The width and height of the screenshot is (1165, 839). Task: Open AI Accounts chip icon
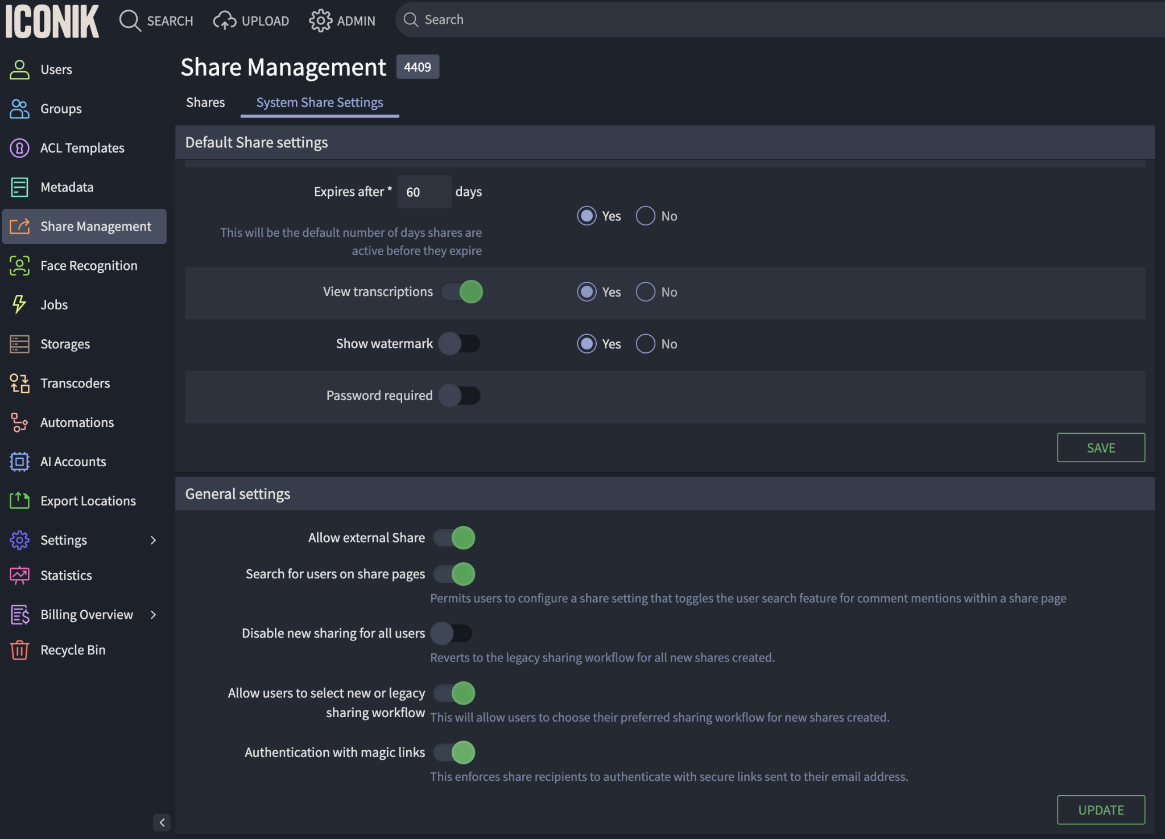click(x=19, y=462)
